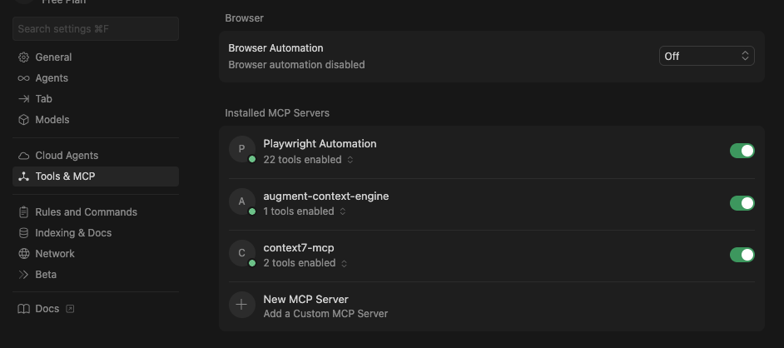Click Browser automation disabled description

pyautogui.click(x=296, y=65)
